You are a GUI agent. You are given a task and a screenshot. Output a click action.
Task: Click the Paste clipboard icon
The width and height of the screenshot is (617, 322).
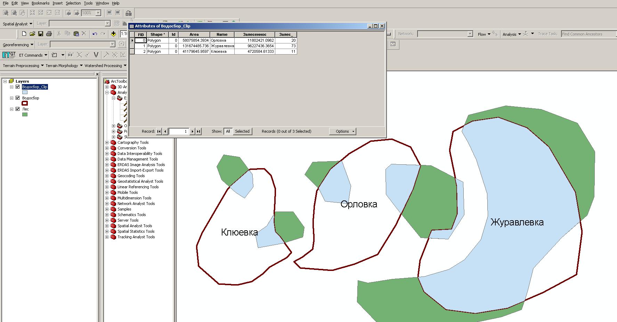(76, 34)
